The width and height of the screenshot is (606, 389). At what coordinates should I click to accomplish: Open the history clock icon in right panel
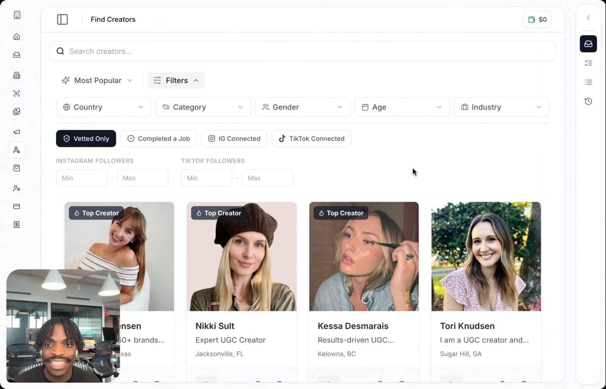tap(588, 101)
